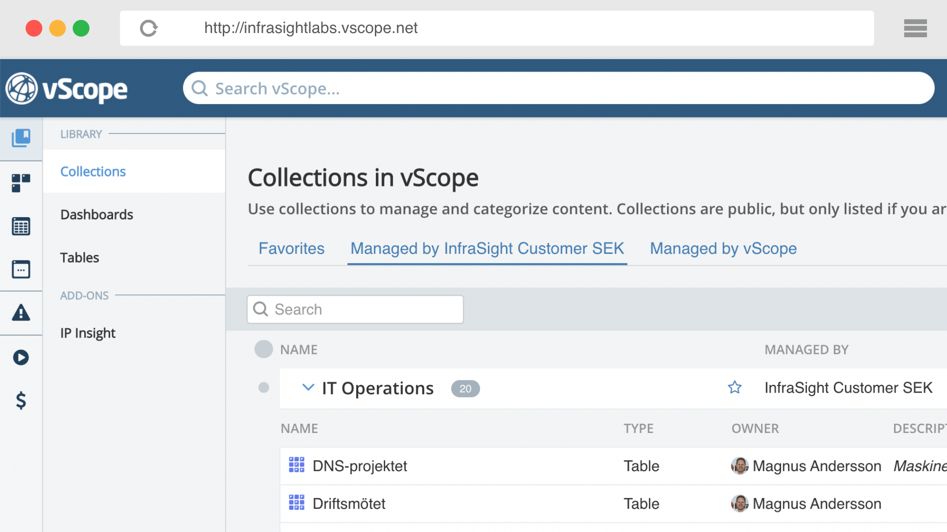Click the browser reload icon
947x532 pixels.
tap(149, 28)
